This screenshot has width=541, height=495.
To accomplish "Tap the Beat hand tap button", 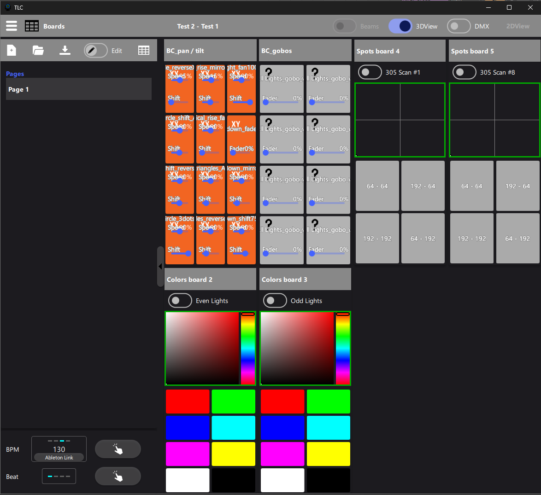I will (x=118, y=476).
